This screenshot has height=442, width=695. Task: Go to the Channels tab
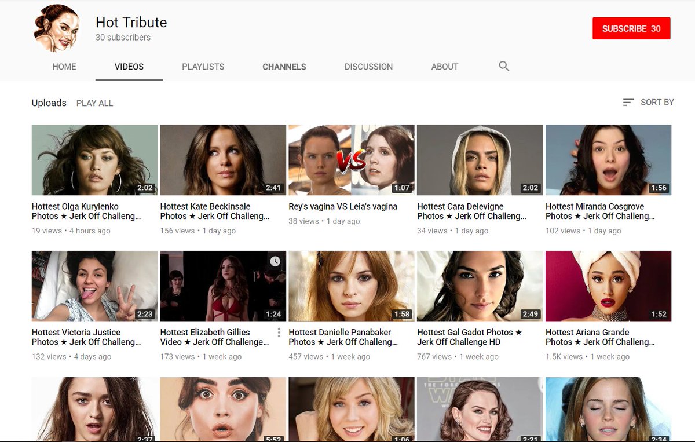(x=284, y=67)
